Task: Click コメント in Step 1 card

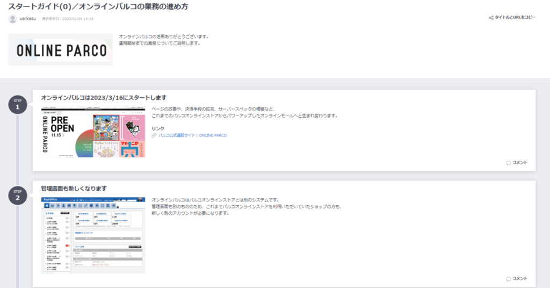Action: (x=520, y=163)
